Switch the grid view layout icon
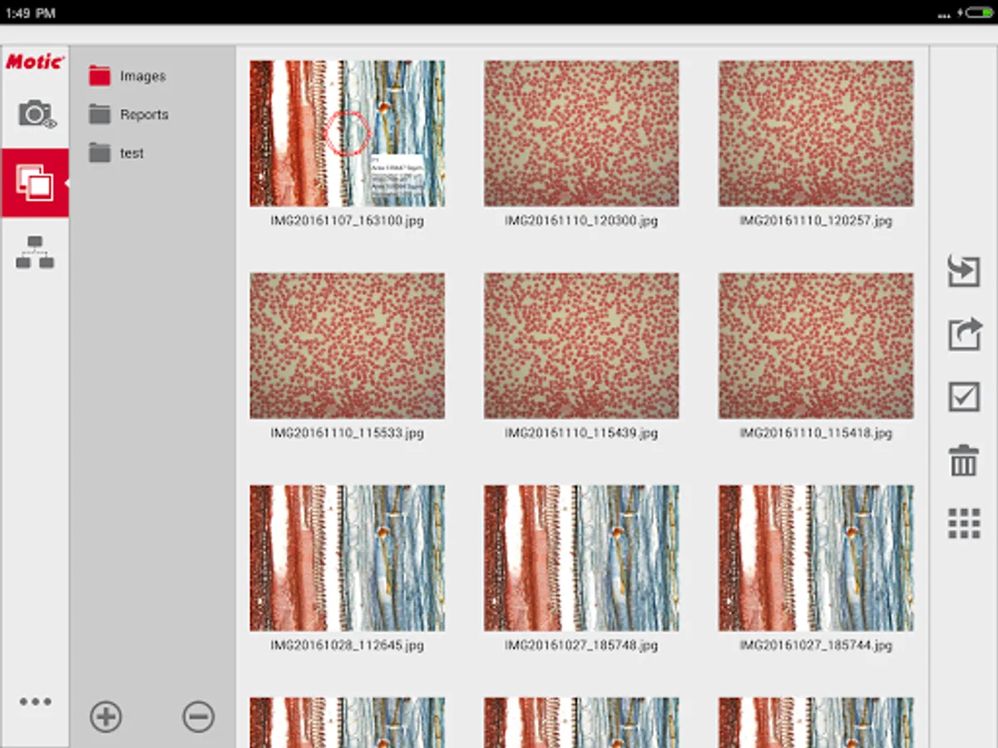 (964, 524)
